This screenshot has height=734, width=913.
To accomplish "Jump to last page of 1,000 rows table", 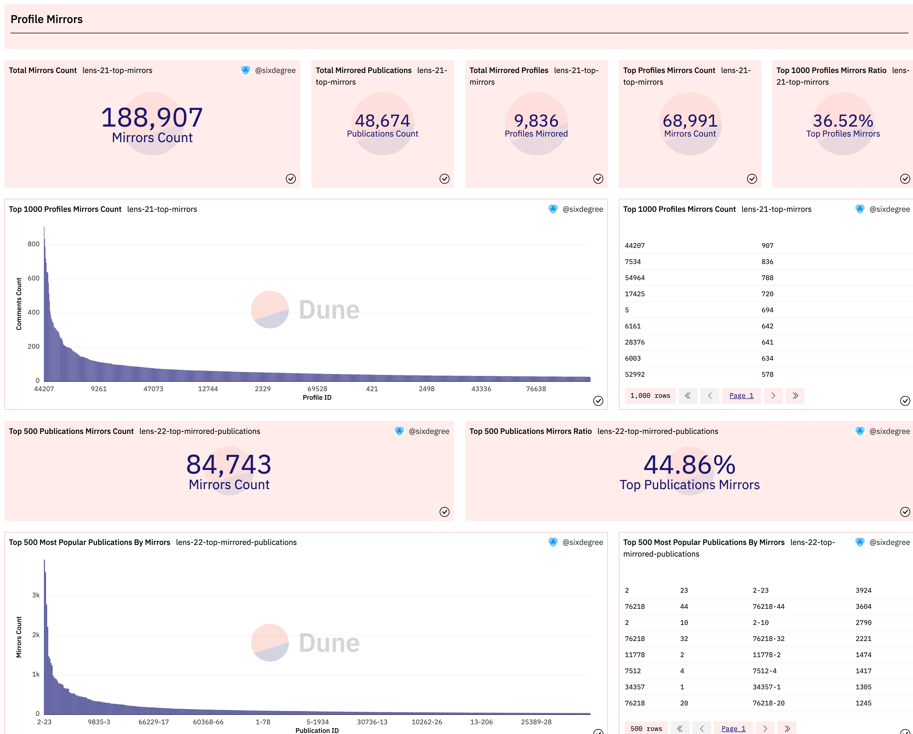I will (795, 396).
